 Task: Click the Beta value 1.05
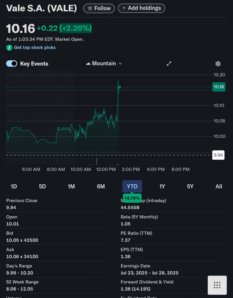126,224
